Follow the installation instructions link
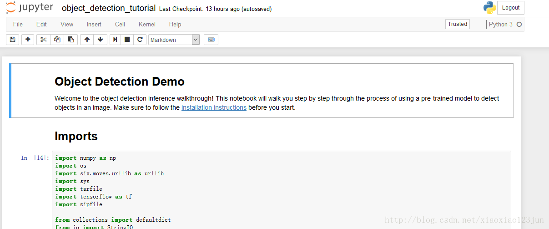The image size is (549, 229). pyautogui.click(x=214, y=107)
